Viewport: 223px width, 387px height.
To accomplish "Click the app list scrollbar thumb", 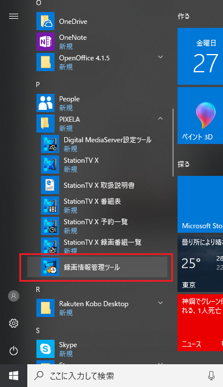I will coord(173,142).
